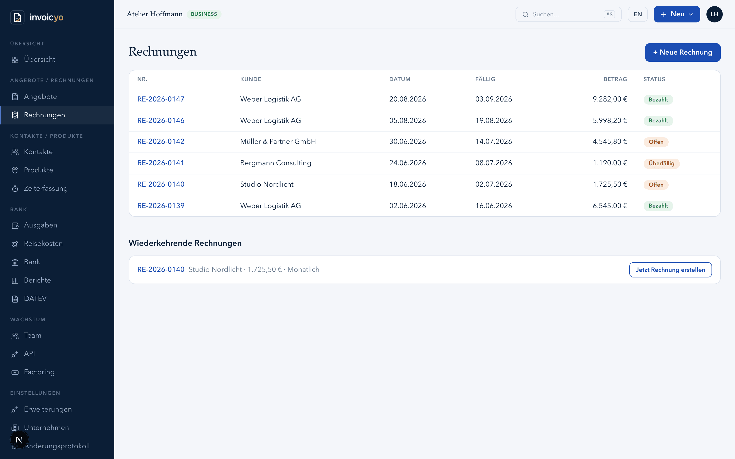Open the LH user avatar

[714, 14]
